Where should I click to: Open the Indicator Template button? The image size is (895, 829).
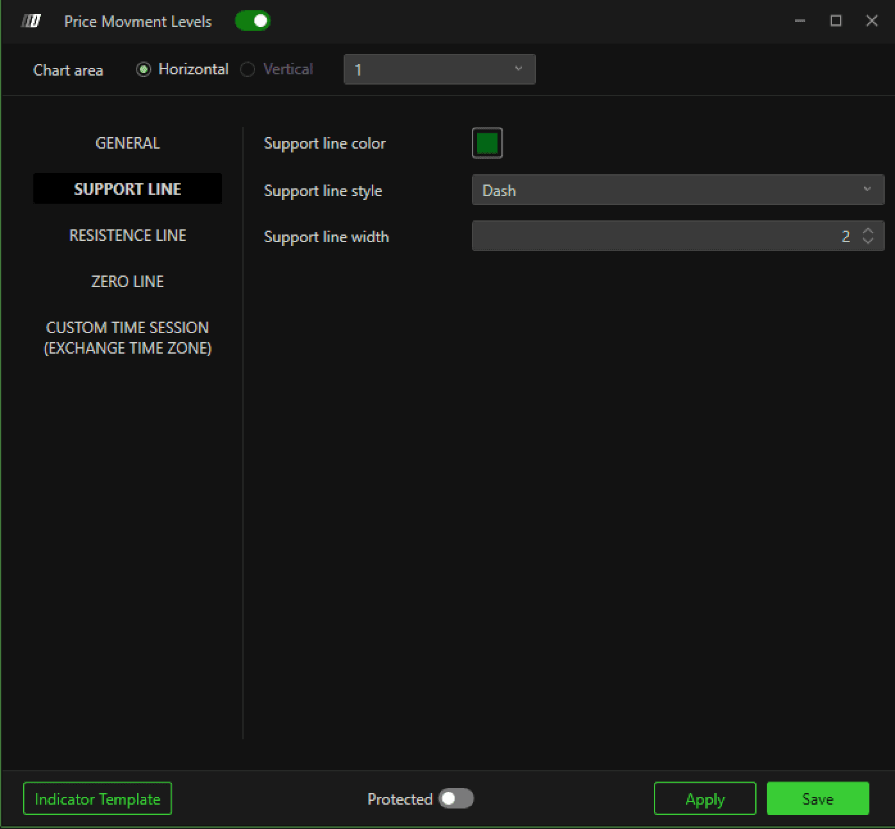(x=97, y=799)
